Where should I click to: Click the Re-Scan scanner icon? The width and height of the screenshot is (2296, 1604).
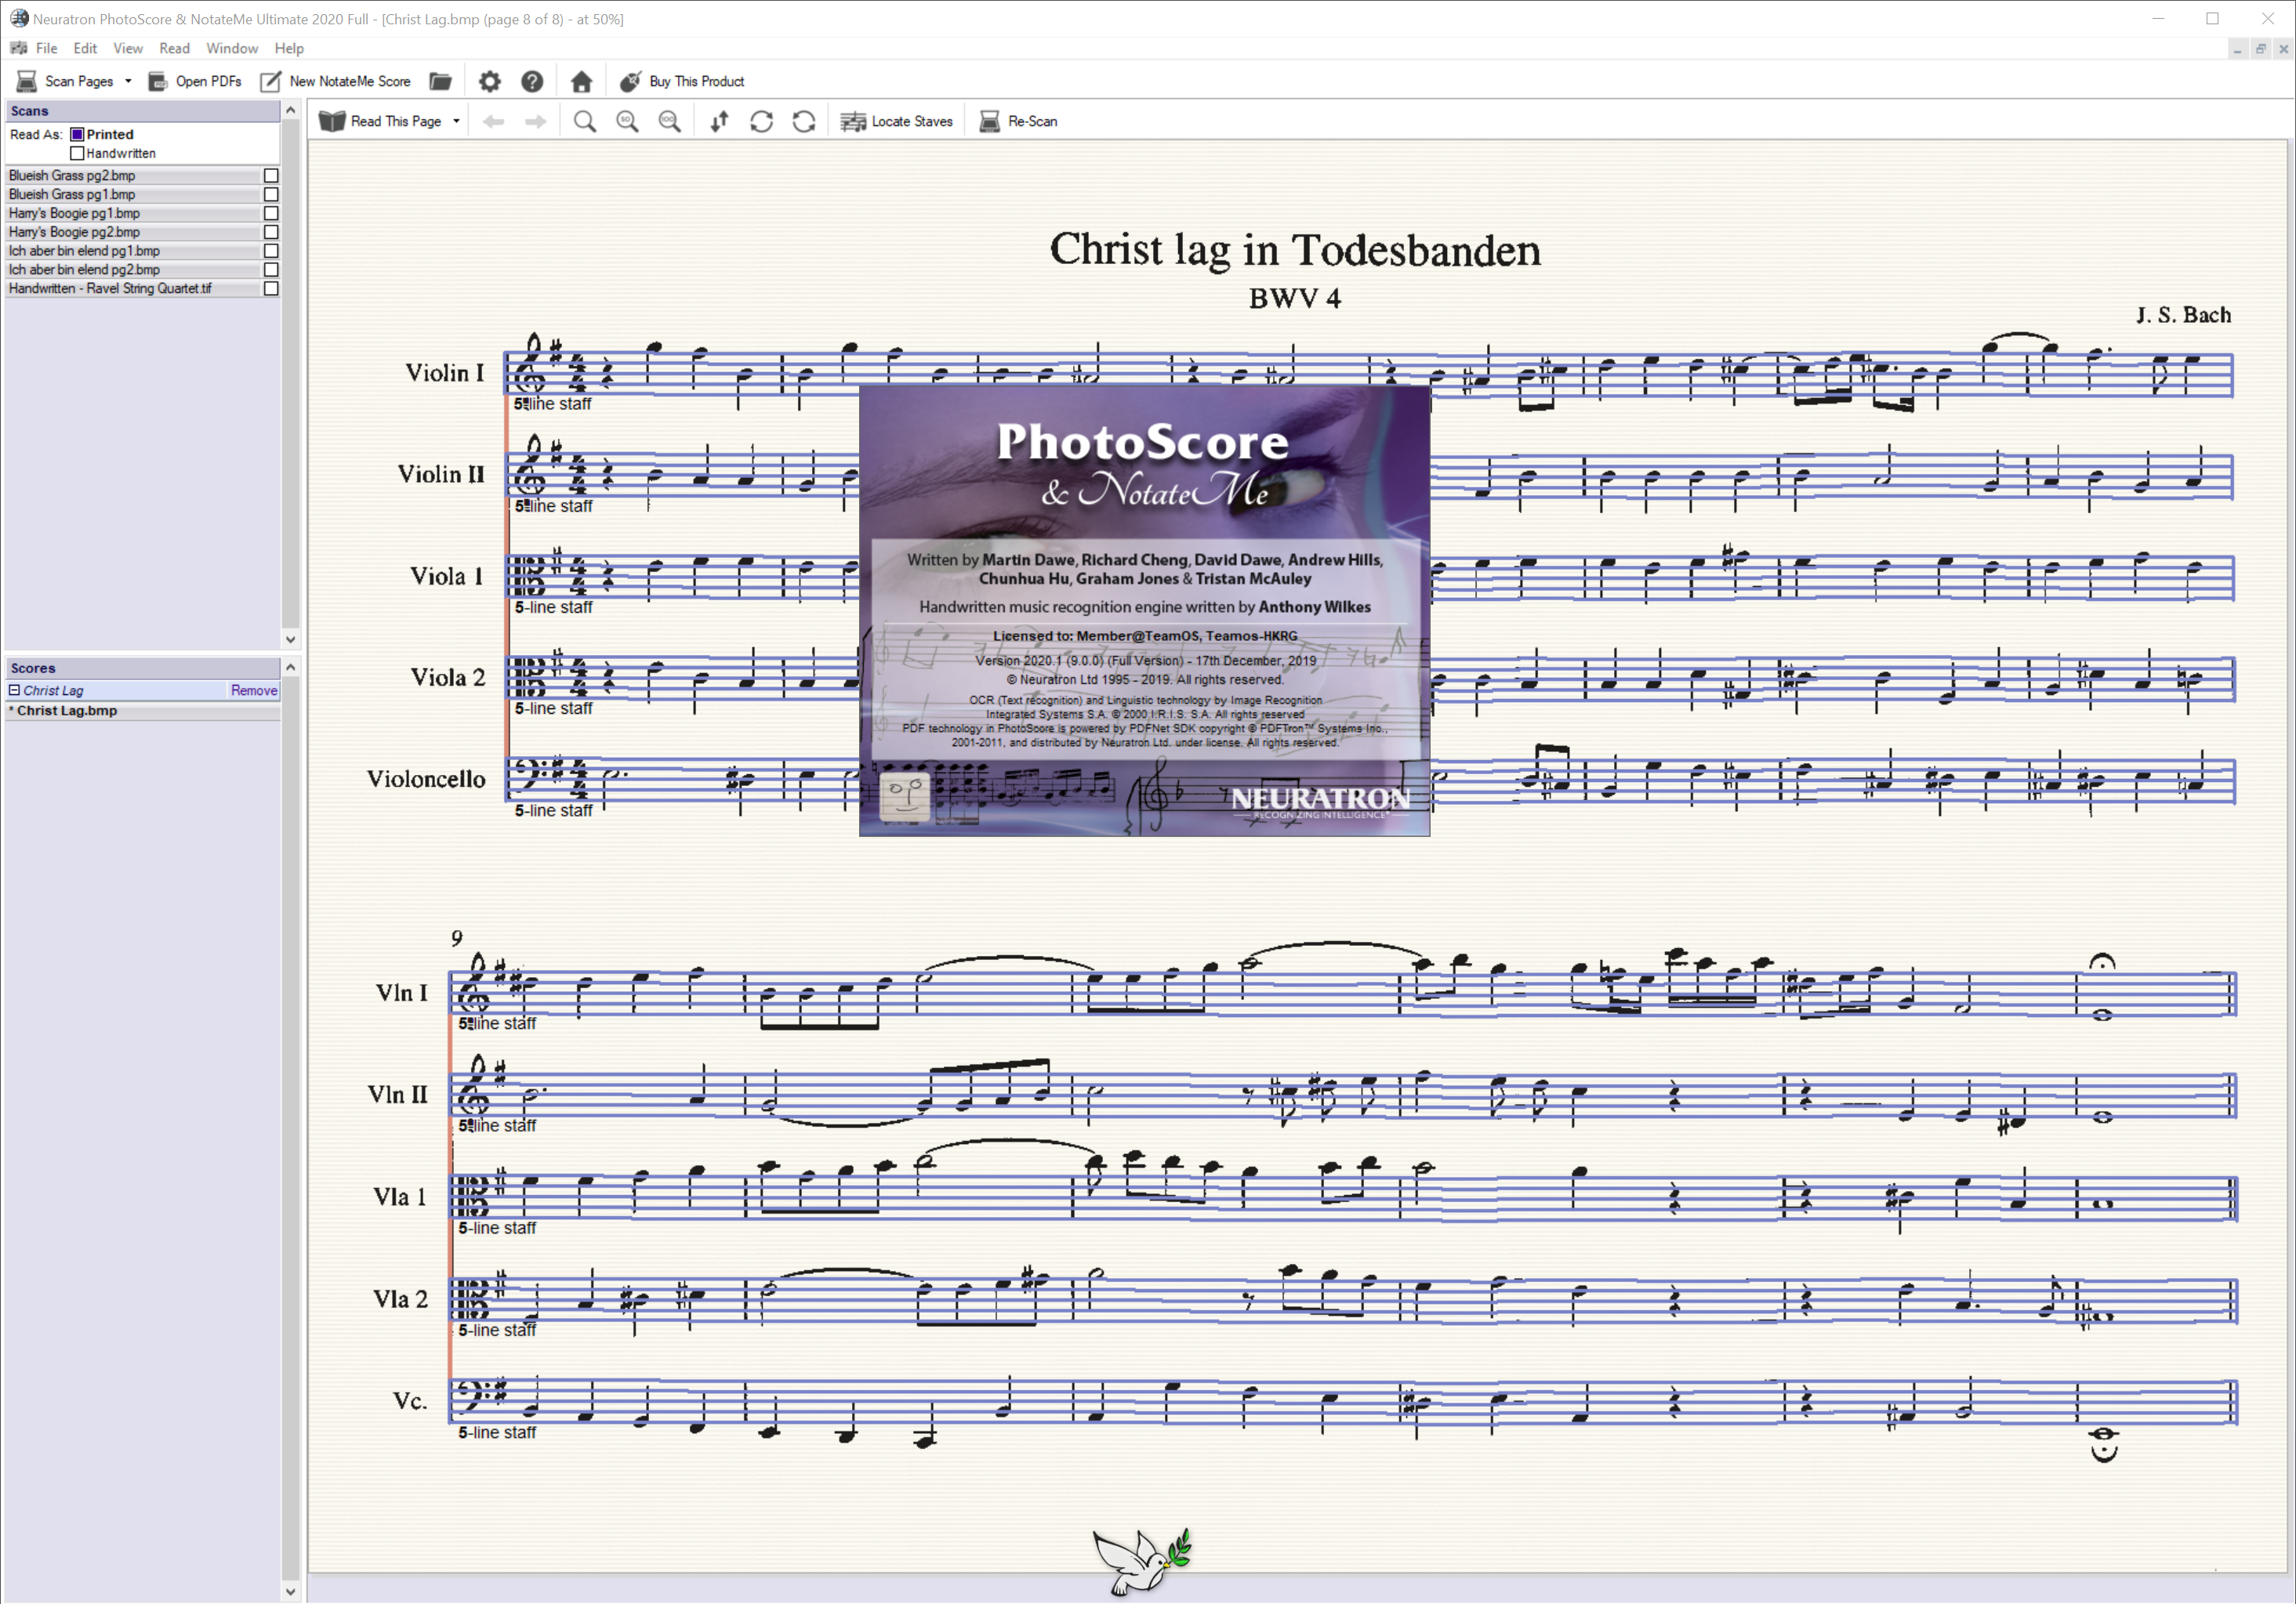click(989, 121)
